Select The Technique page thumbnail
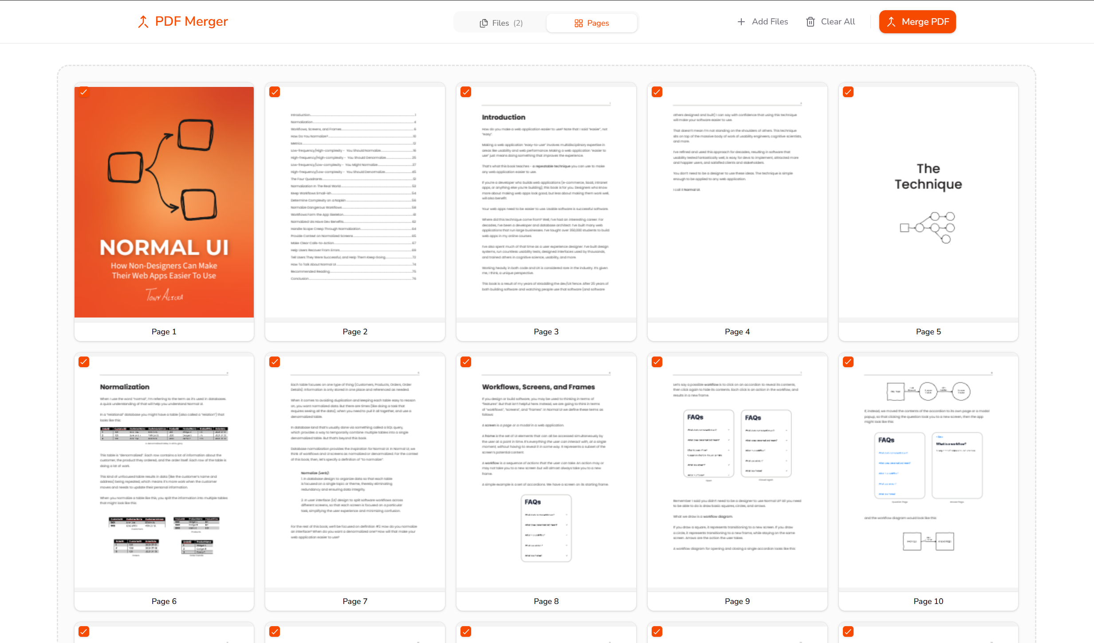This screenshot has width=1094, height=643. tap(929, 202)
